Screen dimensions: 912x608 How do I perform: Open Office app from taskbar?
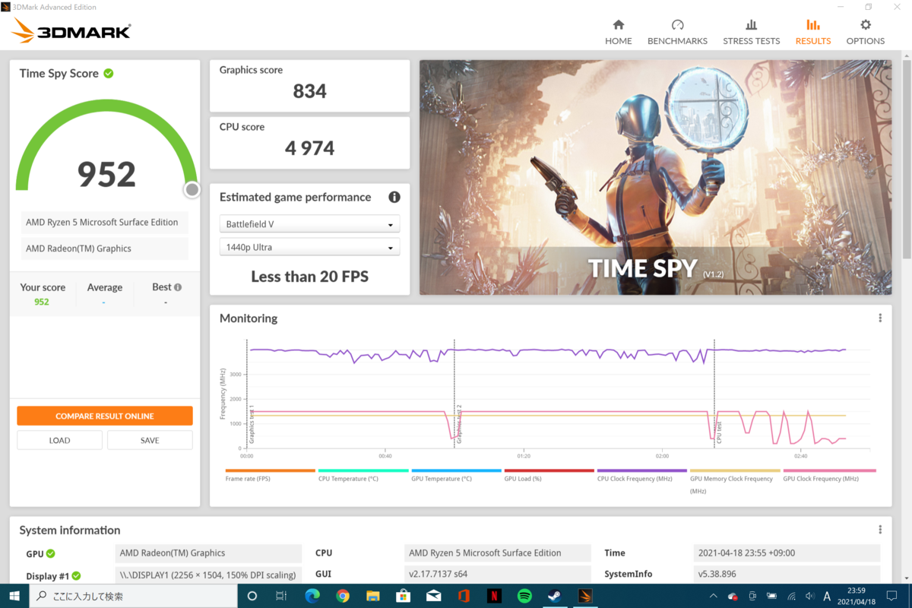tap(464, 597)
